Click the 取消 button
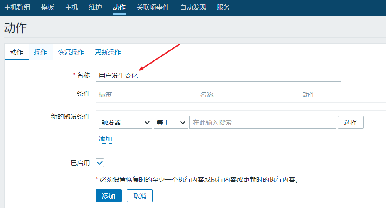The height and width of the screenshot is (208, 386). (140, 196)
